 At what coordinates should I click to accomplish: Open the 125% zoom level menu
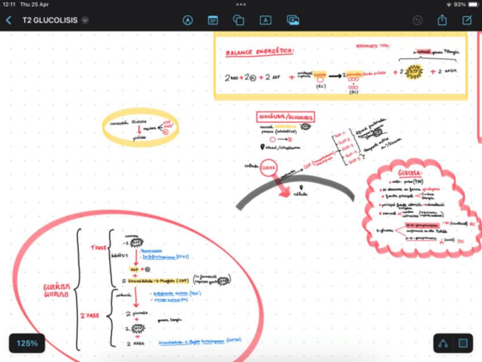click(27, 343)
